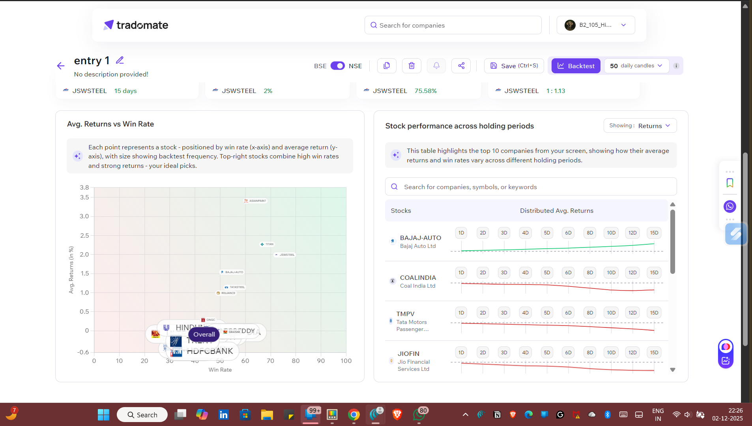Click the JSWSTEEL 2% card
The width and height of the screenshot is (752, 426).
coord(277,91)
